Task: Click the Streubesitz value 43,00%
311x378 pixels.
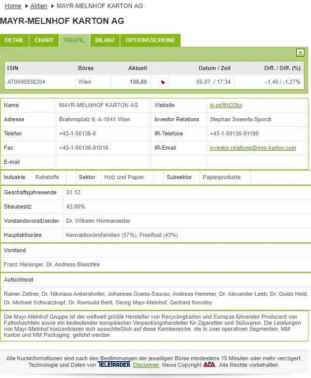Action: tap(76, 207)
